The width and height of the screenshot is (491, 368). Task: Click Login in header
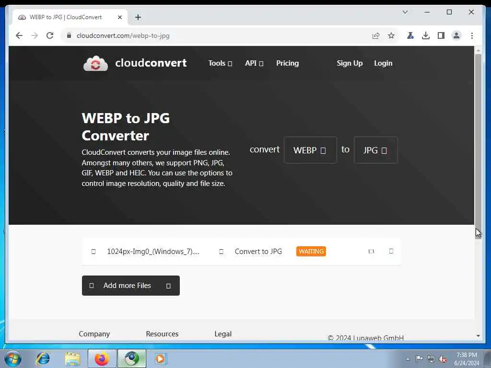383,63
